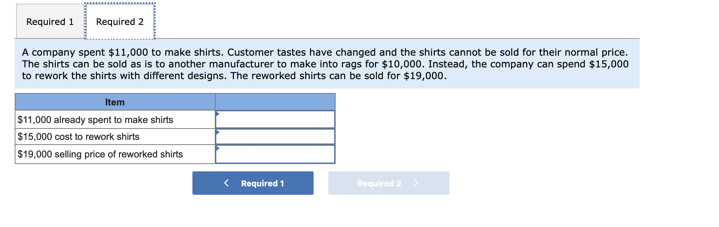Click the disabled Required 2 navigation button
This screenshot has width=719, height=227.
pos(389,183)
